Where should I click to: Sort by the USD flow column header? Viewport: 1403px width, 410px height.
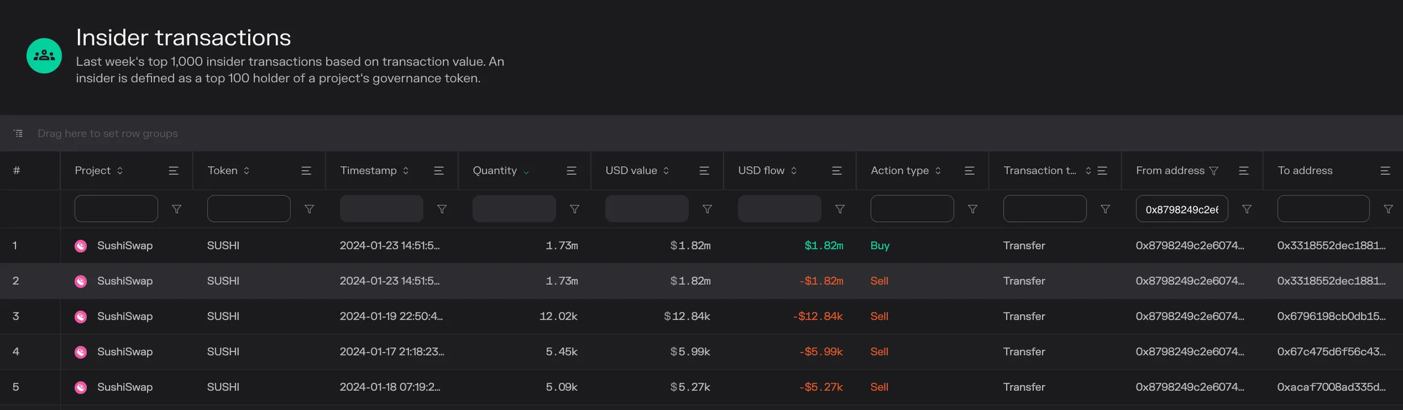(767, 171)
